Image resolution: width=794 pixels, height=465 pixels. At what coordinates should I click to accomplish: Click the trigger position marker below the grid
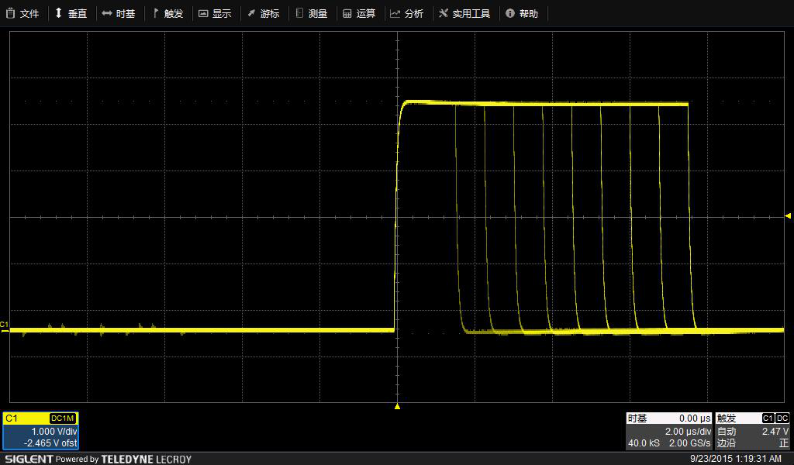tap(397, 406)
